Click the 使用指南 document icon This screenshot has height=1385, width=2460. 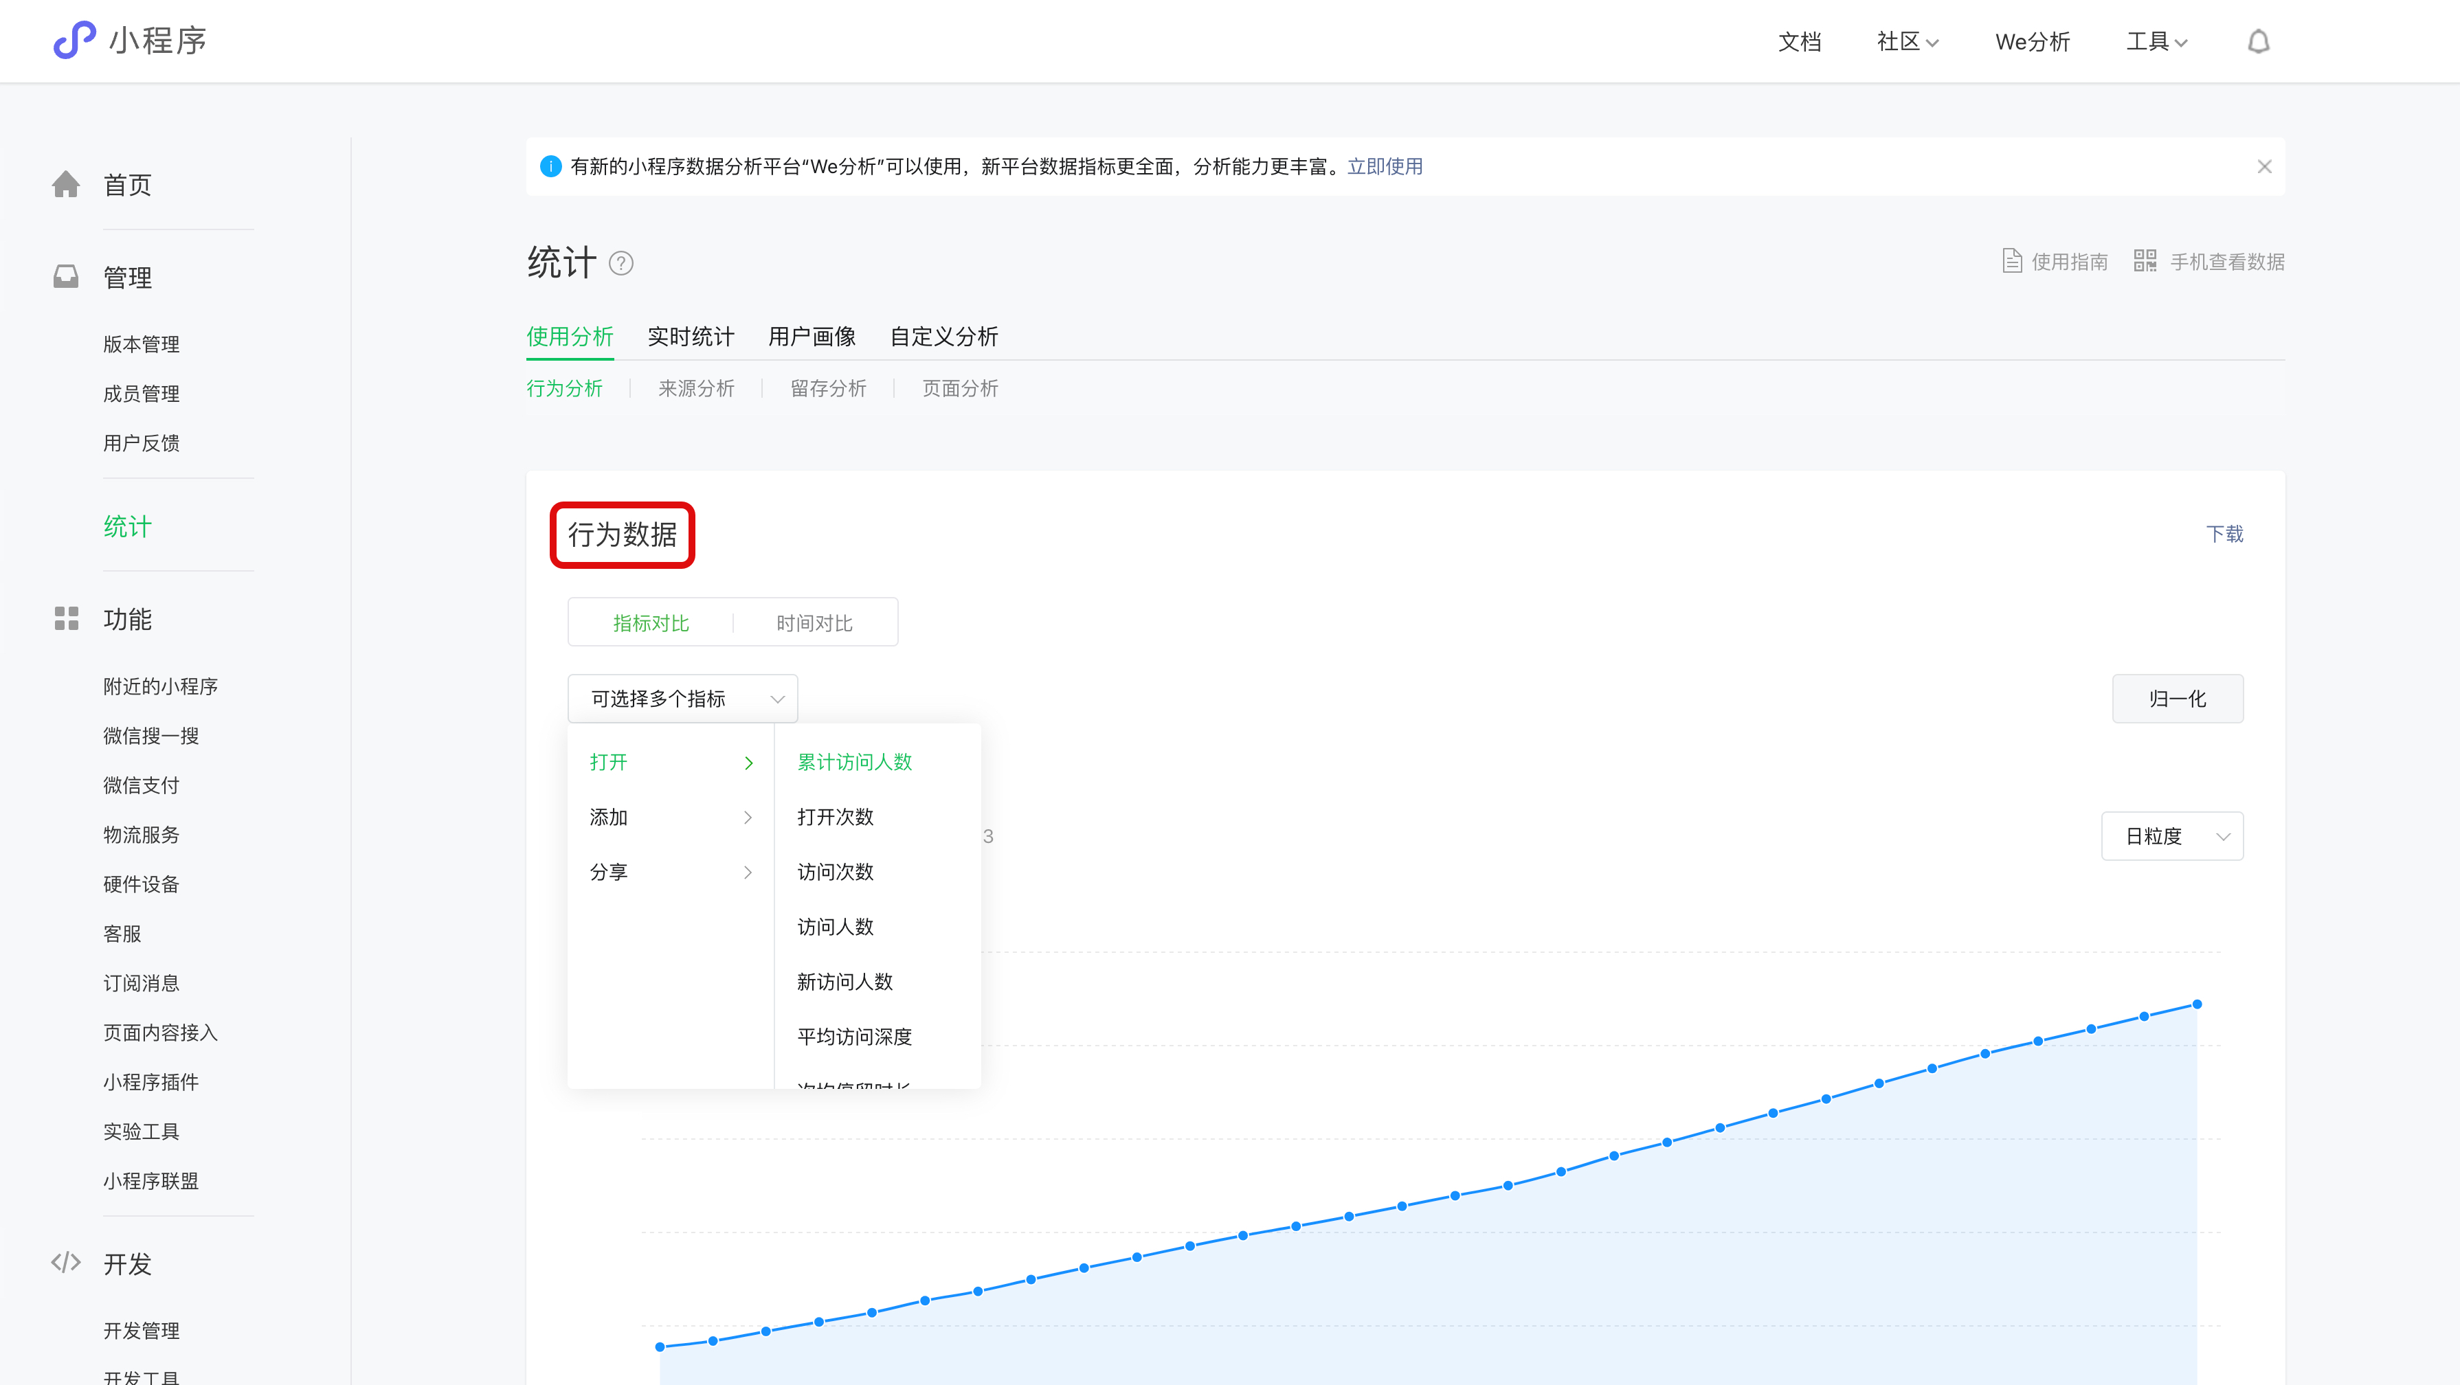2011,260
